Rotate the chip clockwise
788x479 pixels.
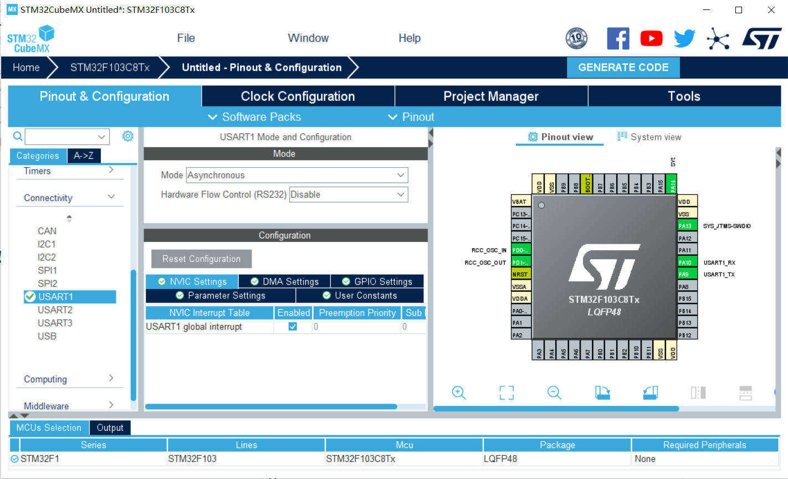click(x=602, y=393)
